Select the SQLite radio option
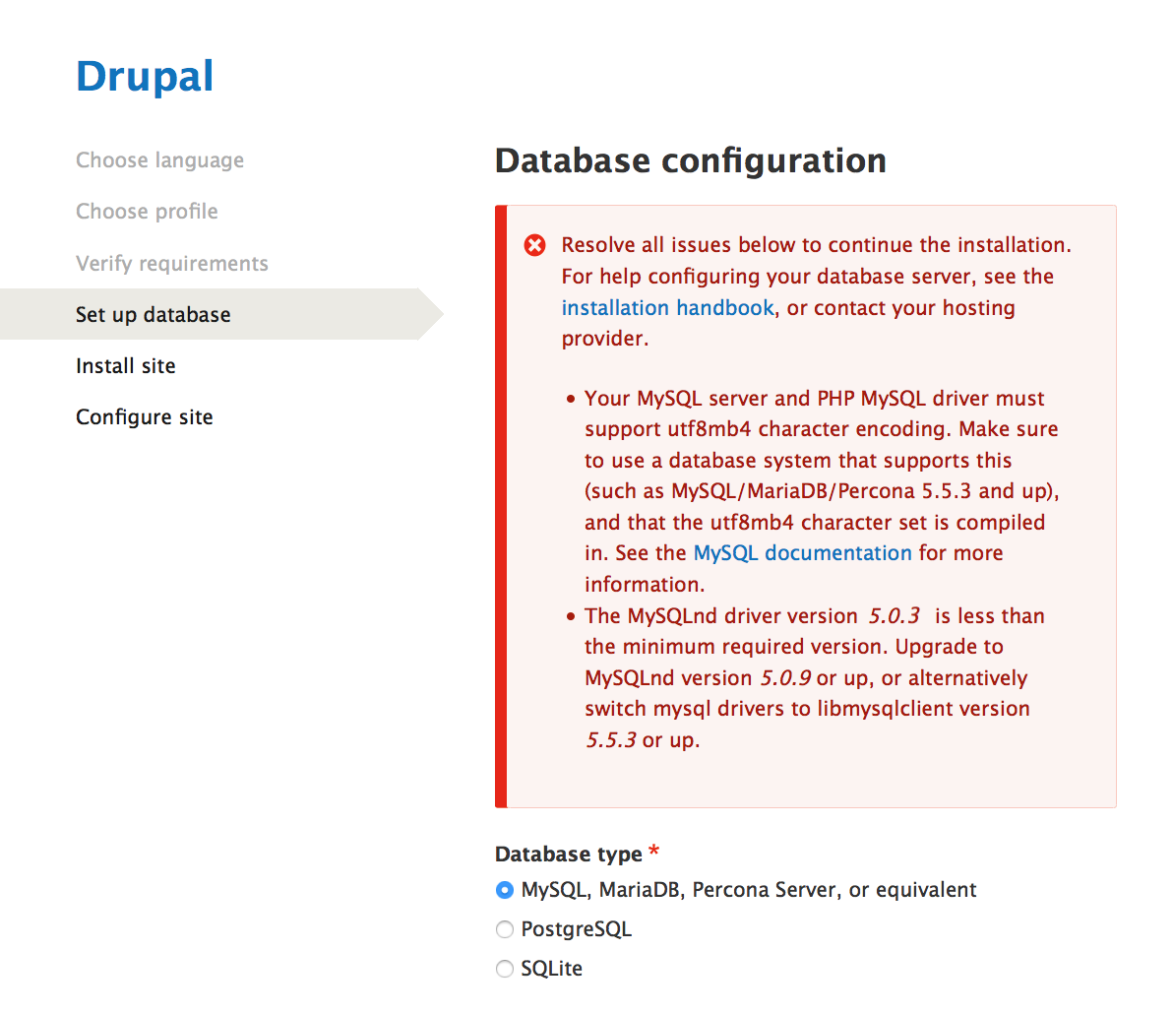1173x1014 pixels. tap(505, 969)
